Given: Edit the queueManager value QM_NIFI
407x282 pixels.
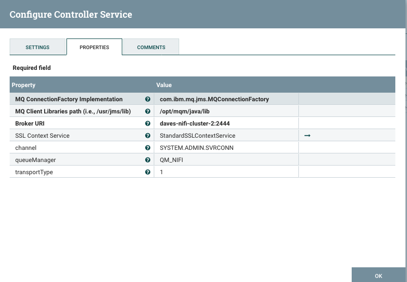Looking at the screenshot, I should [x=226, y=160].
